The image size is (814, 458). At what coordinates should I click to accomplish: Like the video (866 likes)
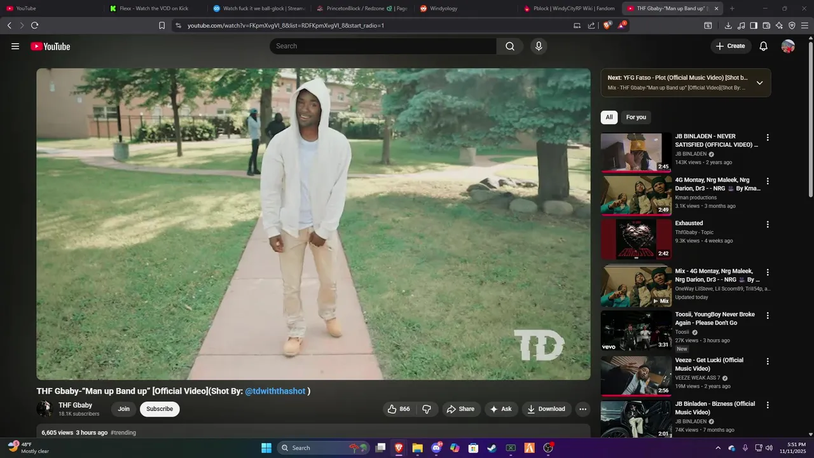[x=399, y=409]
